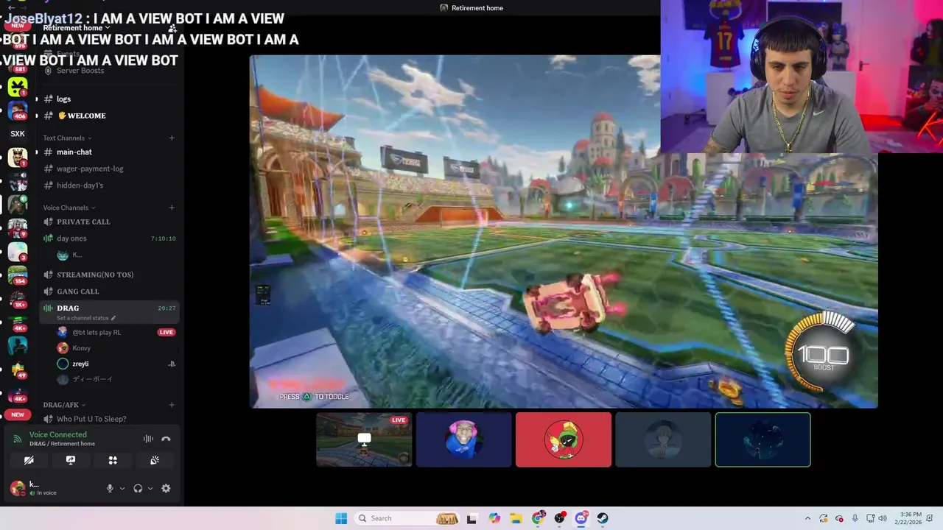Join Who Put U To Sleep? channel
Viewport: 943px width, 530px height.
(x=109, y=419)
